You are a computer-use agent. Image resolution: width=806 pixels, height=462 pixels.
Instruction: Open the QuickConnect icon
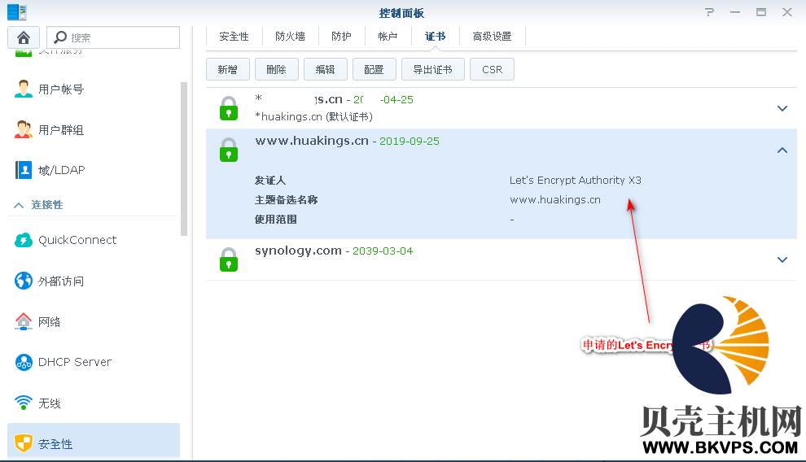click(23, 240)
